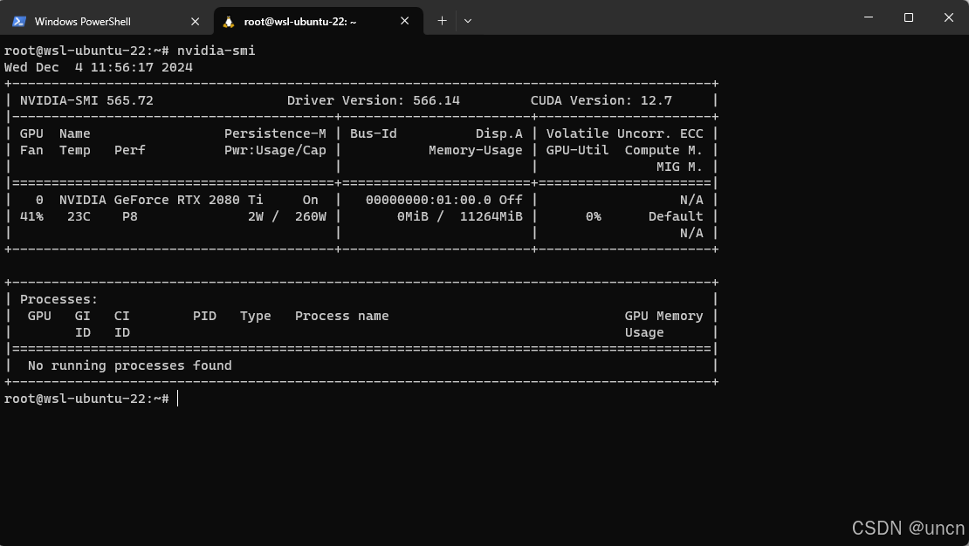Maximize the terminal window

[909, 17]
